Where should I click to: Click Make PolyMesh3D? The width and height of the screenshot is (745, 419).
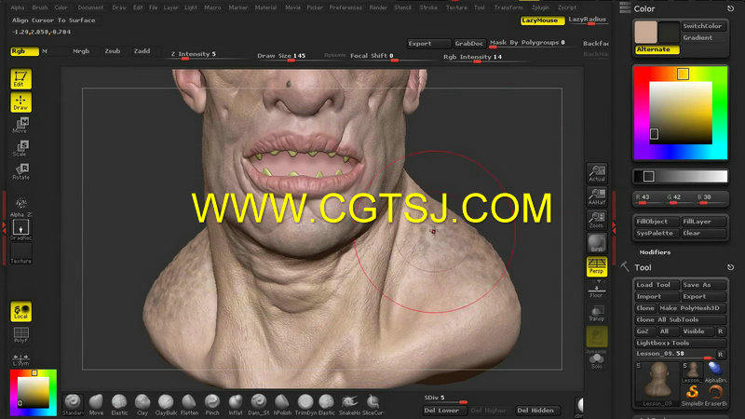(692, 308)
